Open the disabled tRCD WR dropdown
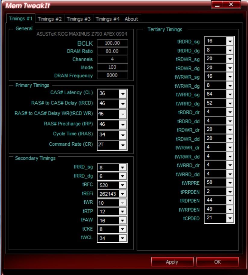The width and height of the screenshot is (248, 275). click(123, 114)
